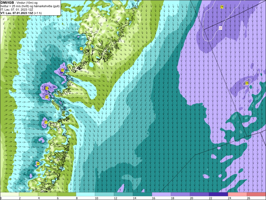Click the legend scale number 26
Image resolution: width=266 pixels, height=200 pixels.
248,198
